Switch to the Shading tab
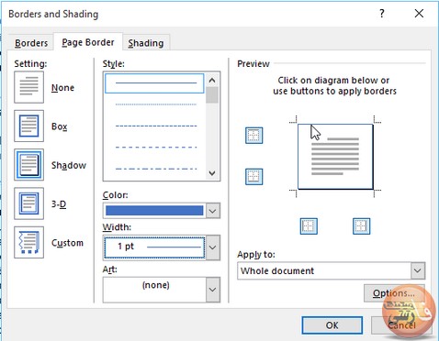439x341 pixels. (146, 43)
